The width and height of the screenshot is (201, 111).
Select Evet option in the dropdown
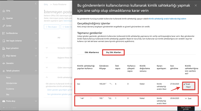[x=188, y=84]
